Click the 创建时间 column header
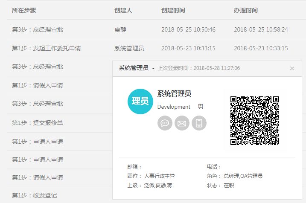The image size is (306, 203). (x=173, y=10)
